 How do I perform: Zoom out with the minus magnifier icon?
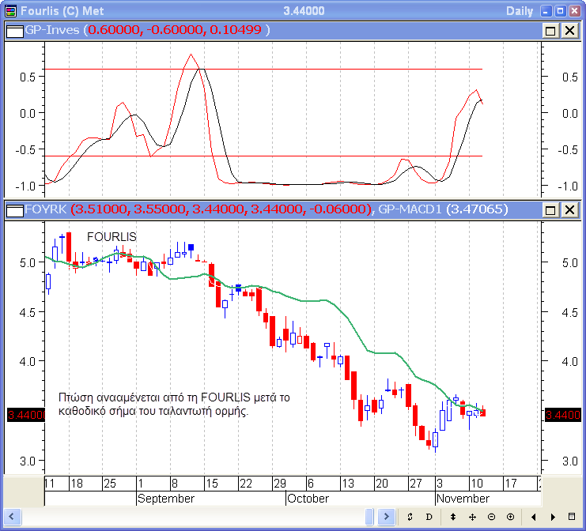pos(491,517)
